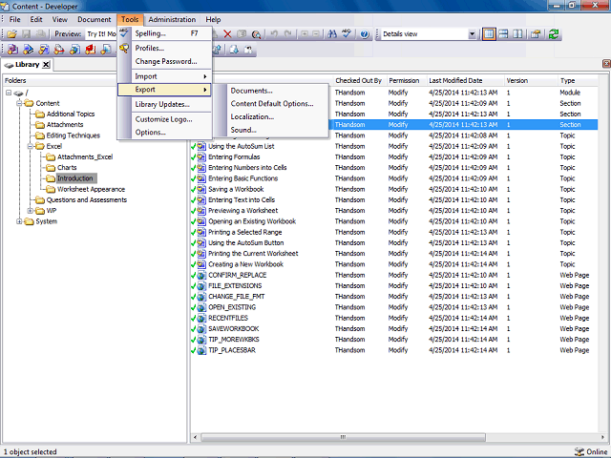Sort by Checked Out By column header
This screenshot has height=458, width=611.
[359, 80]
